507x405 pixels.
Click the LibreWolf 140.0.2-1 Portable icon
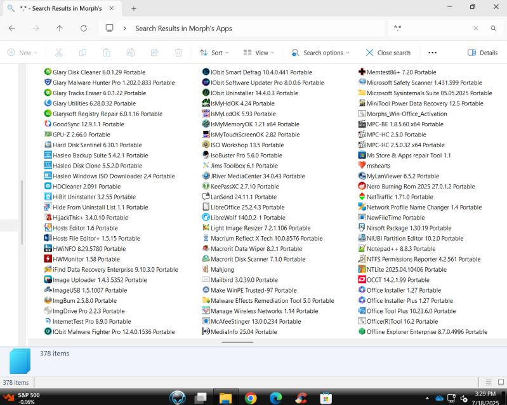pyautogui.click(x=206, y=217)
